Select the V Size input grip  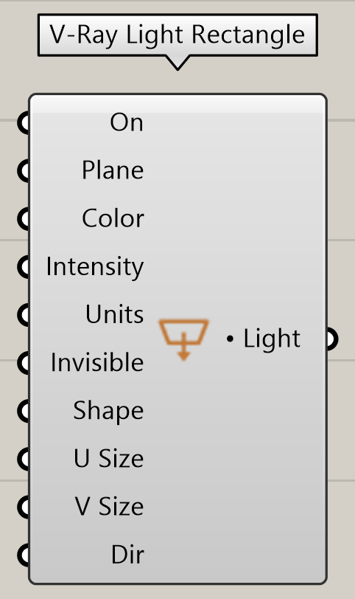pos(24,507)
